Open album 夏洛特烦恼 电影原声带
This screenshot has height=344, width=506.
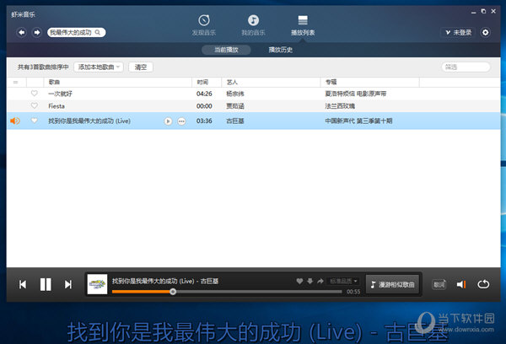(x=356, y=94)
